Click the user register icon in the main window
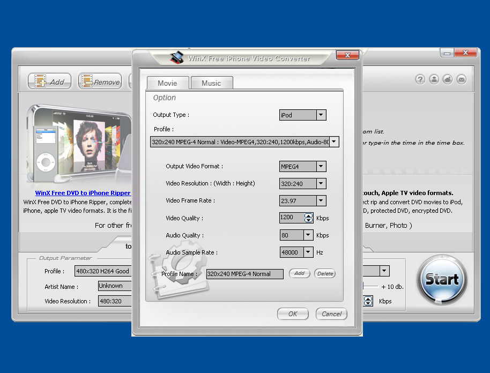This screenshot has height=373, width=490. (434, 79)
